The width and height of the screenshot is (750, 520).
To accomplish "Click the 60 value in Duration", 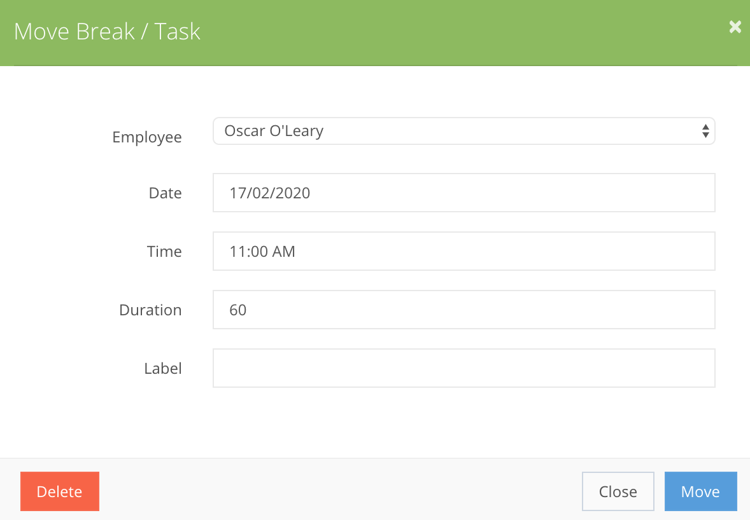I will 237,310.
